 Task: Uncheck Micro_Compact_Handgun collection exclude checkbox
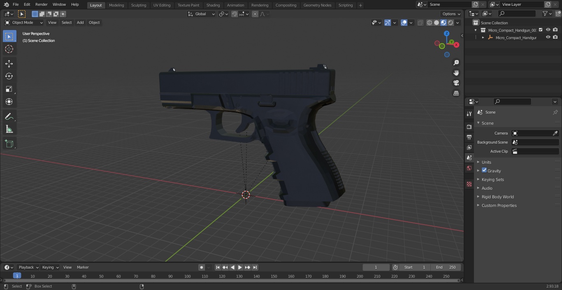[541, 30]
